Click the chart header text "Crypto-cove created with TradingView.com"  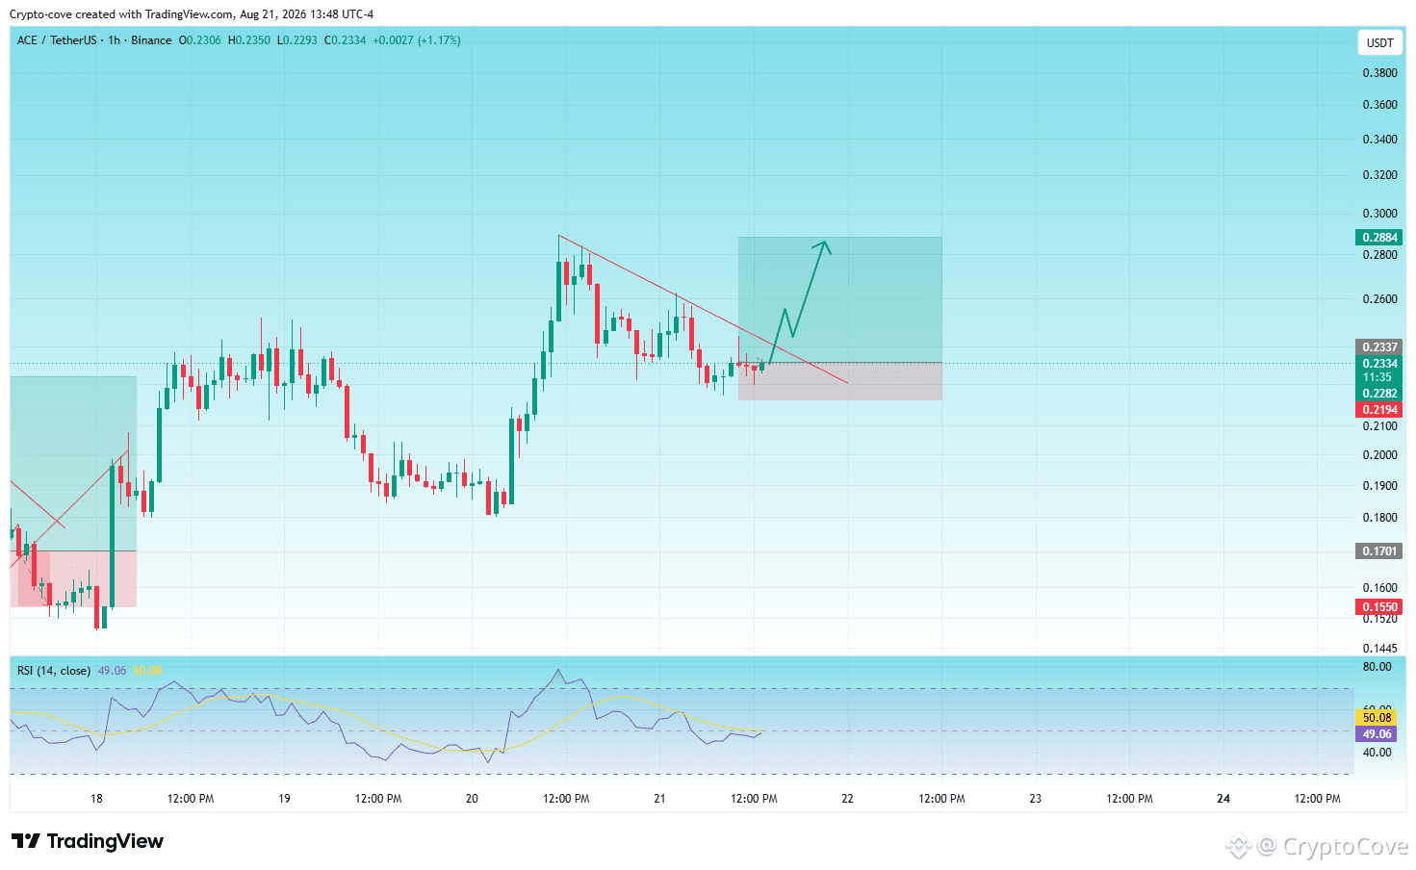point(122,14)
